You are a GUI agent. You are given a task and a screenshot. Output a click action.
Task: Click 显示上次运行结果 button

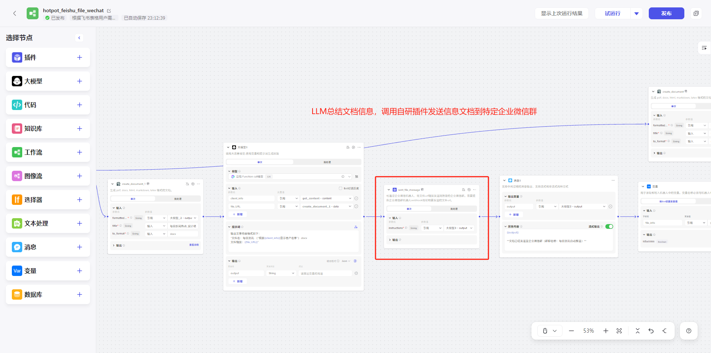[561, 13]
